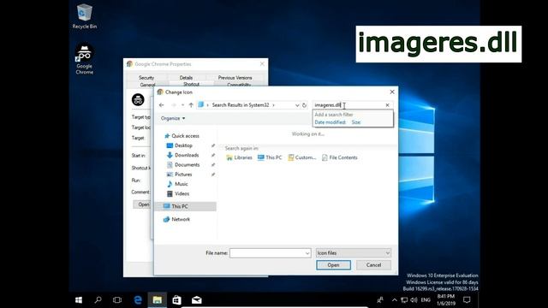
Task: Open File Explorer from taskbar
Action: click(x=158, y=300)
